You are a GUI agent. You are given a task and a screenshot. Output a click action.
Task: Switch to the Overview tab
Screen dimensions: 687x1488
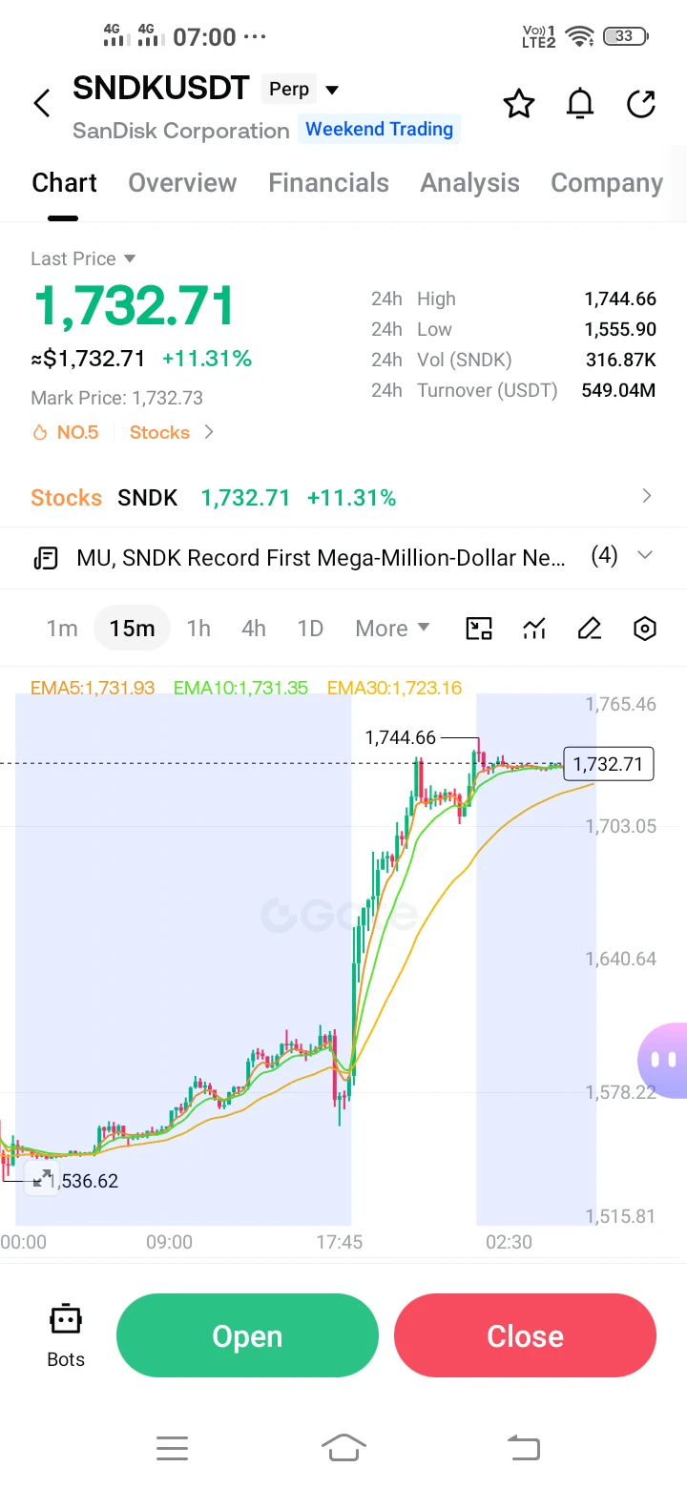(x=182, y=183)
